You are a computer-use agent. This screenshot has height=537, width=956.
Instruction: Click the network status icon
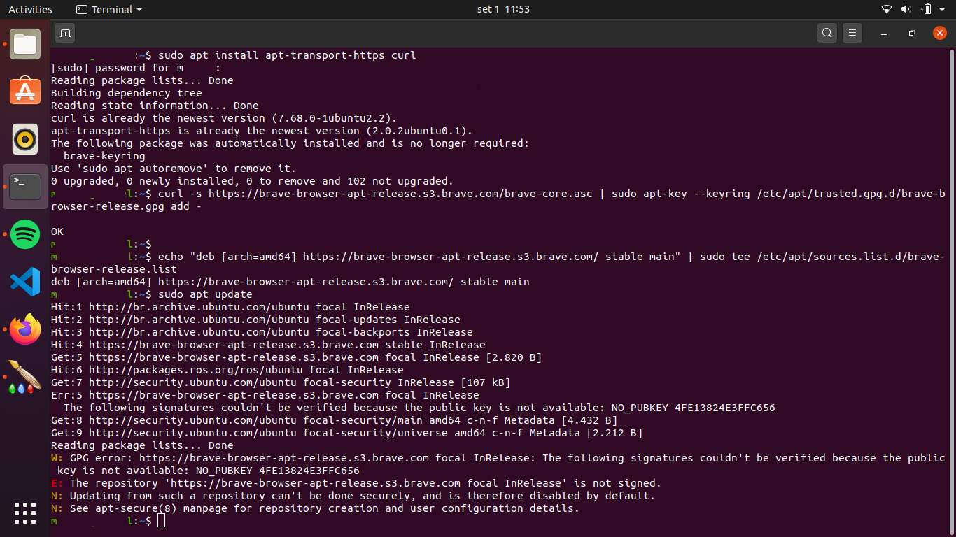[886, 9]
